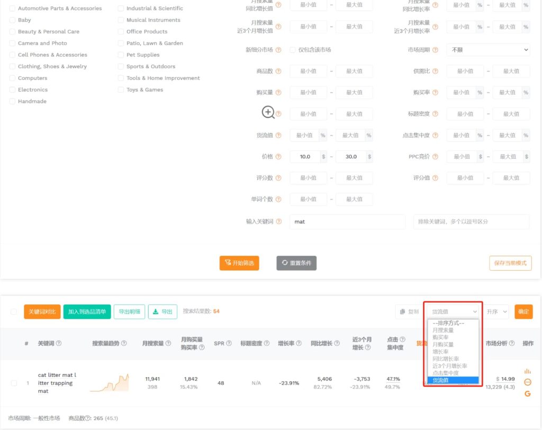The image size is (542, 430).
Task: Click the orange Google G icon
Action: tap(527, 393)
